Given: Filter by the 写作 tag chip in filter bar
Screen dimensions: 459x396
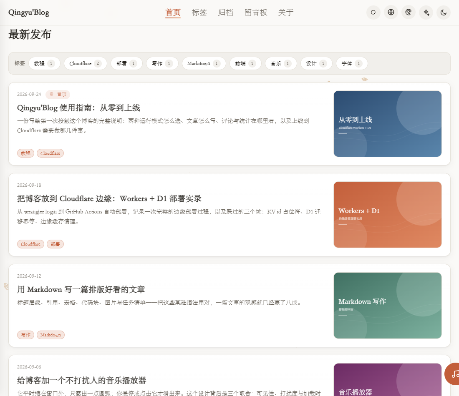Looking at the screenshot, I should pyautogui.click(x=162, y=63).
